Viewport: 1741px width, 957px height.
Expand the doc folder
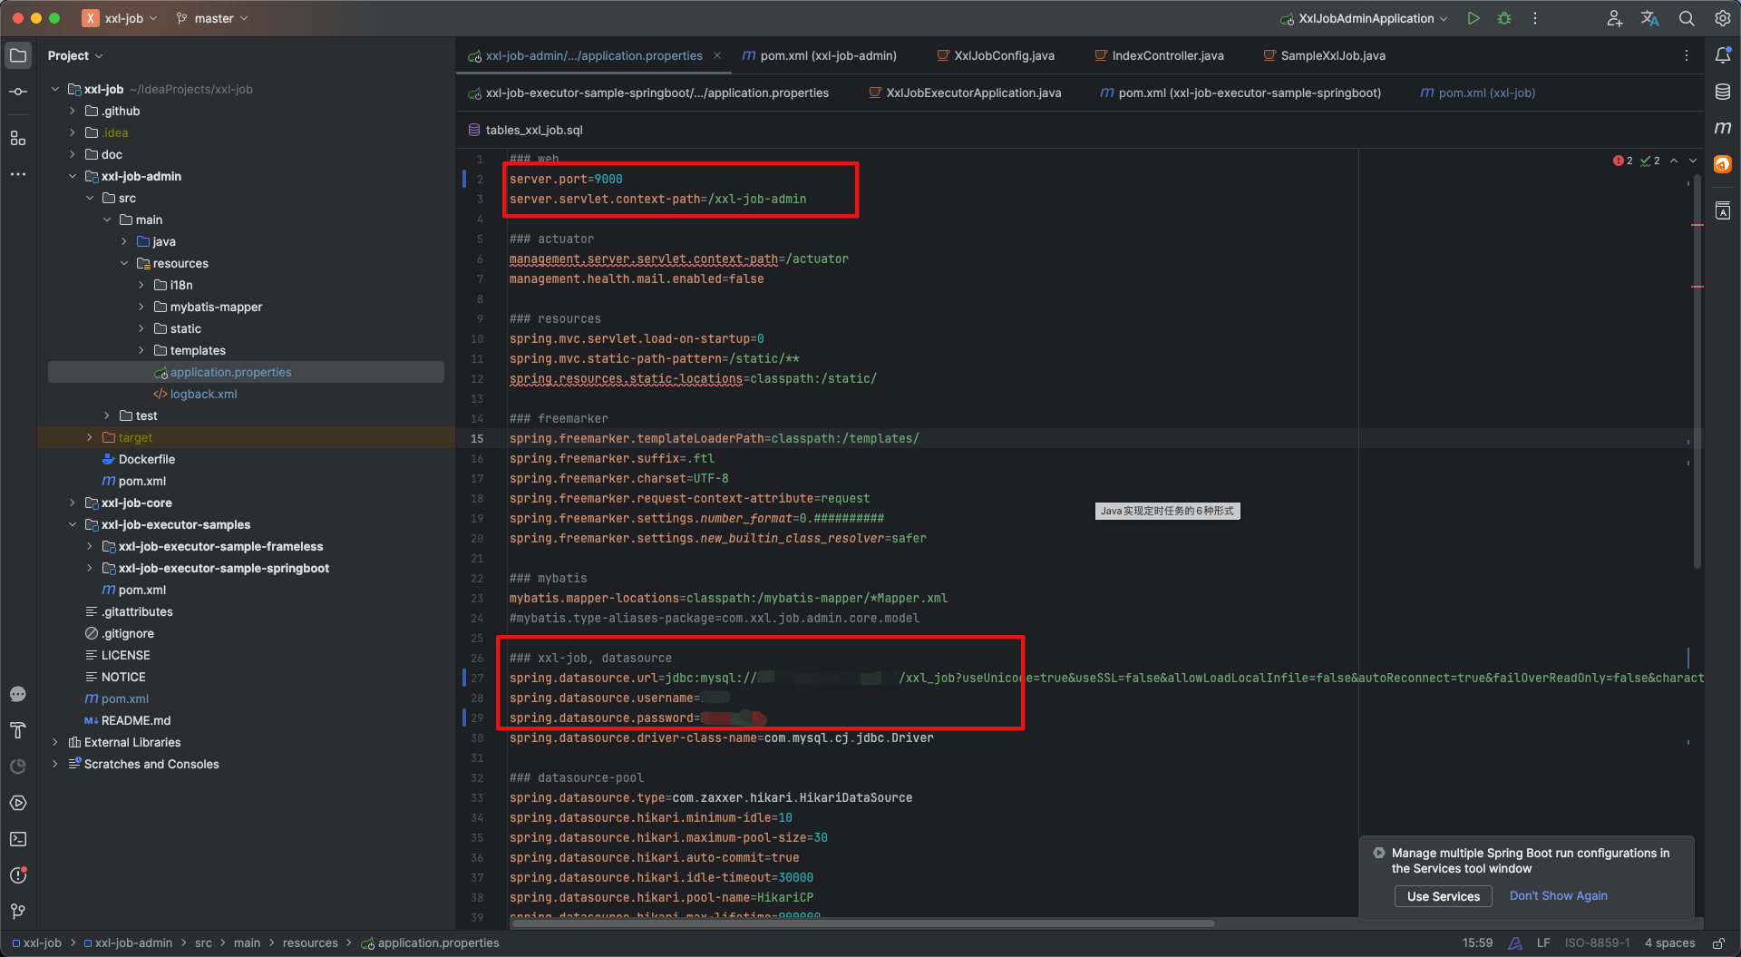[x=73, y=154]
